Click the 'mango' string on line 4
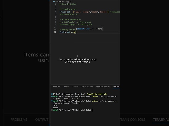 pos(86,12)
